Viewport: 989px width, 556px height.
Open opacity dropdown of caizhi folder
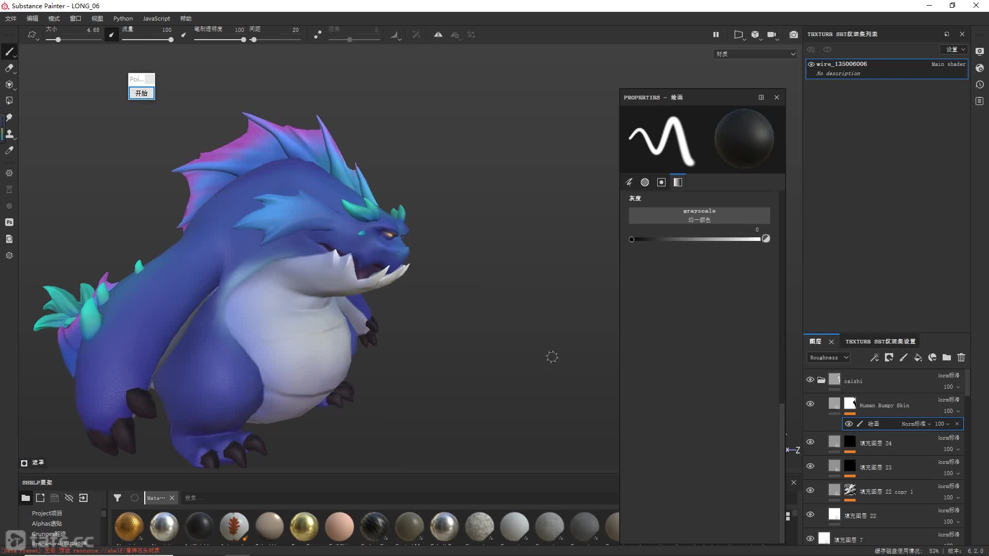coord(951,387)
